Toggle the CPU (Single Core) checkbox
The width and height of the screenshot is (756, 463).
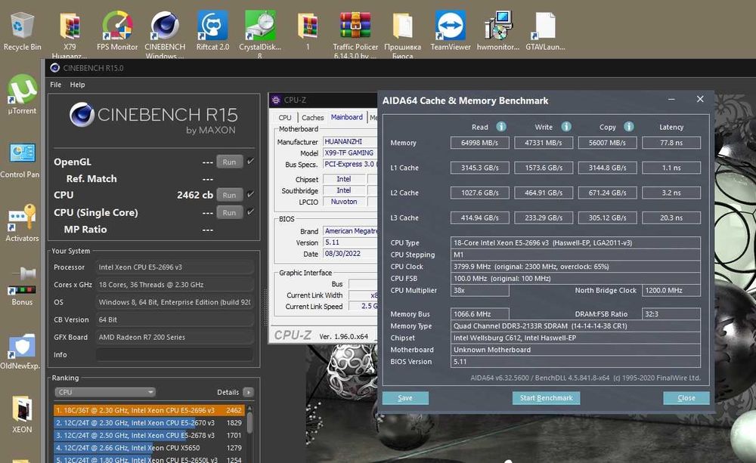coord(250,211)
